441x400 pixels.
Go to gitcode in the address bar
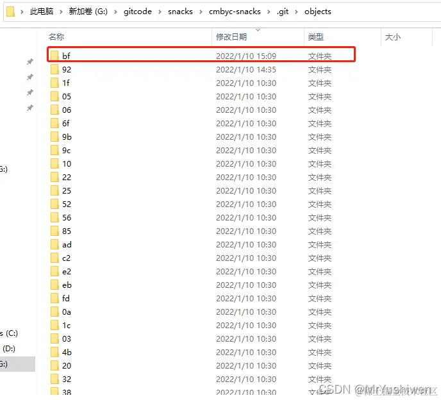coord(138,12)
